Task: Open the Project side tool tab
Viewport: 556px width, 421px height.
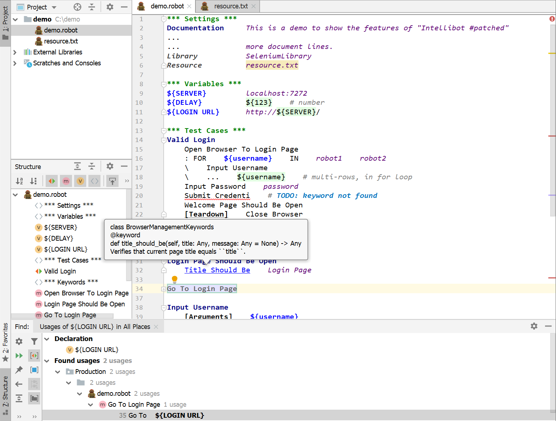Action: pyautogui.click(x=5, y=23)
